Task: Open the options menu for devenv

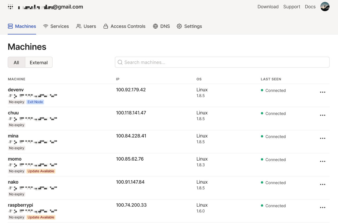Action: pos(322,92)
